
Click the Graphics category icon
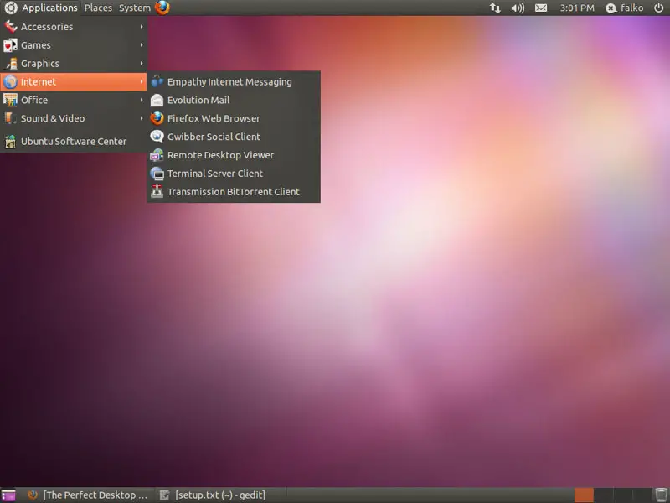coord(10,64)
